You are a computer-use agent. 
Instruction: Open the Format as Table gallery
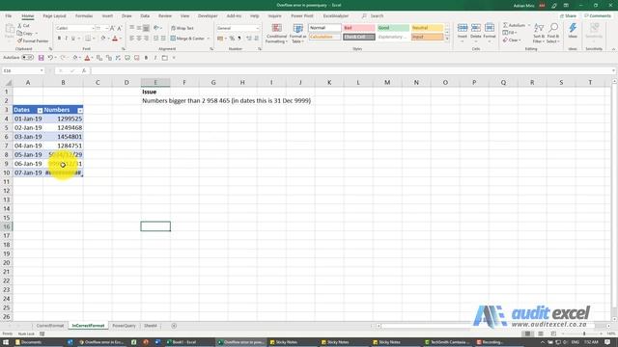(298, 34)
